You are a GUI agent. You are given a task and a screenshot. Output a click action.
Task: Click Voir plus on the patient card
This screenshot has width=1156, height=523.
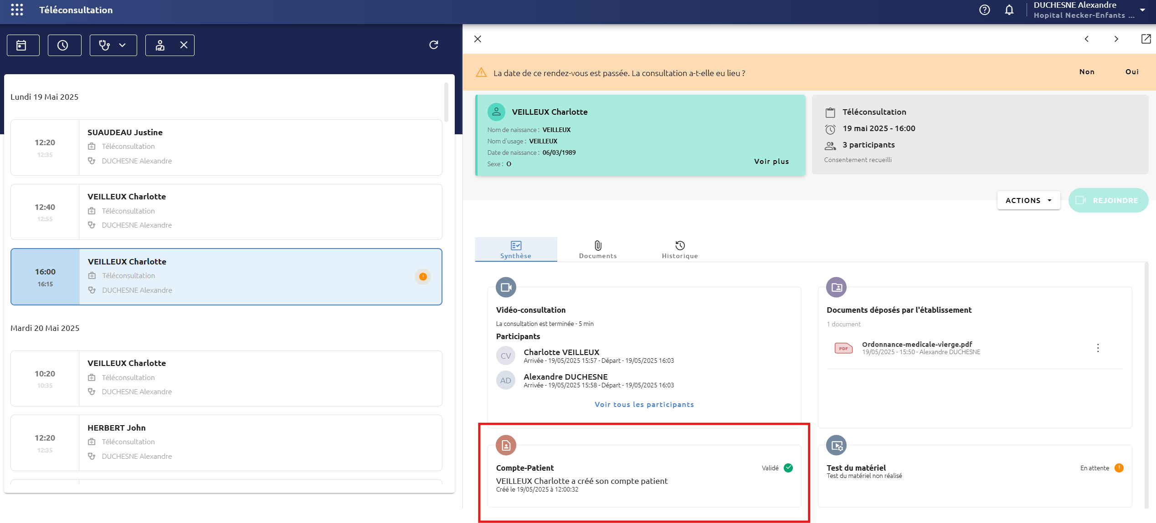tap(771, 162)
